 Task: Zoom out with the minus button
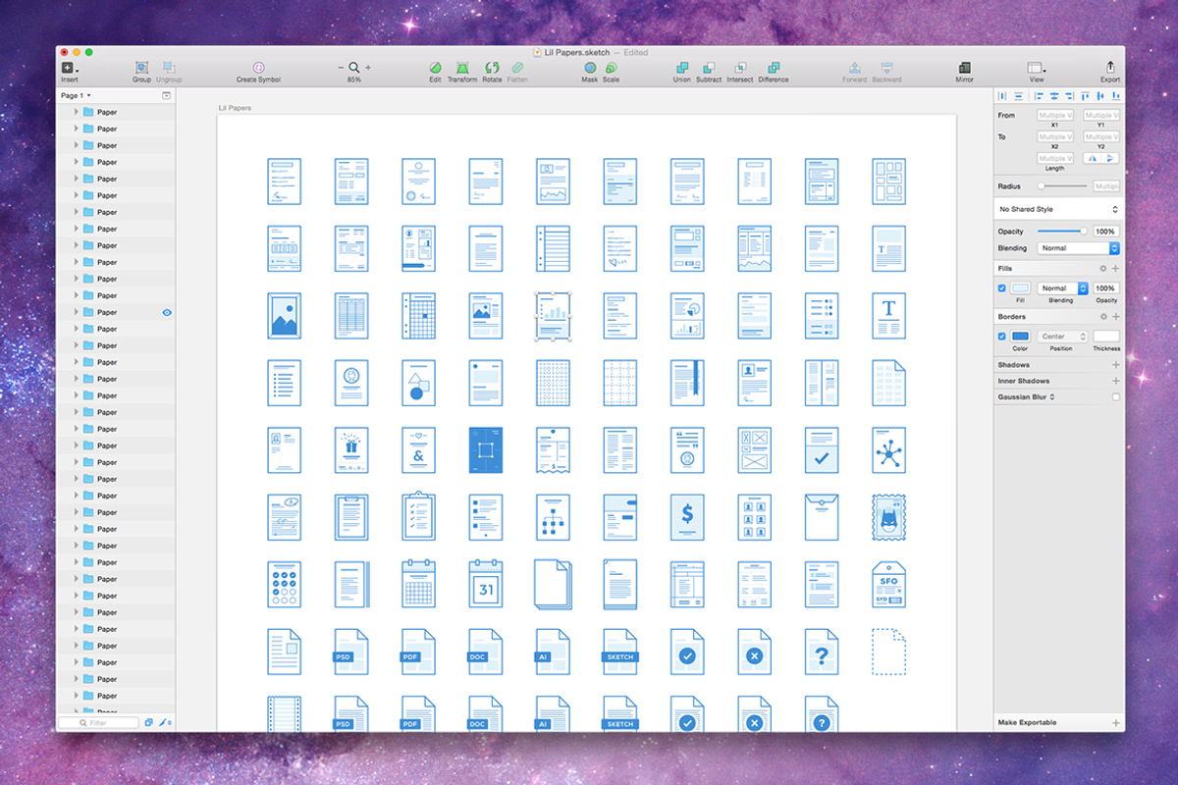point(342,68)
